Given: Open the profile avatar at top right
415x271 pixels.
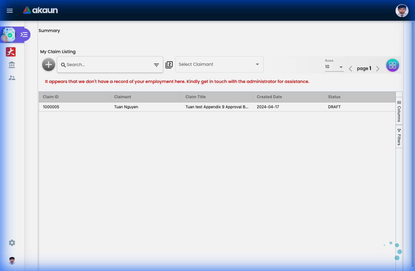Looking at the screenshot, I should pos(402,11).
